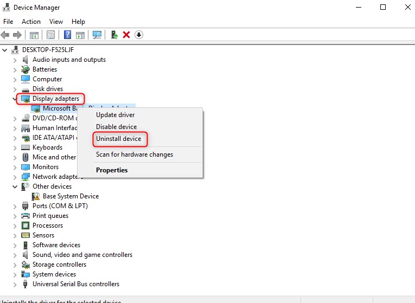415x303 pixels.
Task: Click the red X Uninstall device icon
Action: 126,35
